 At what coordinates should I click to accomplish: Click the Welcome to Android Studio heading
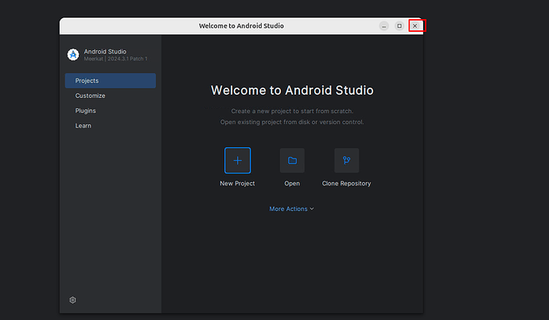(x=292, y=90)
